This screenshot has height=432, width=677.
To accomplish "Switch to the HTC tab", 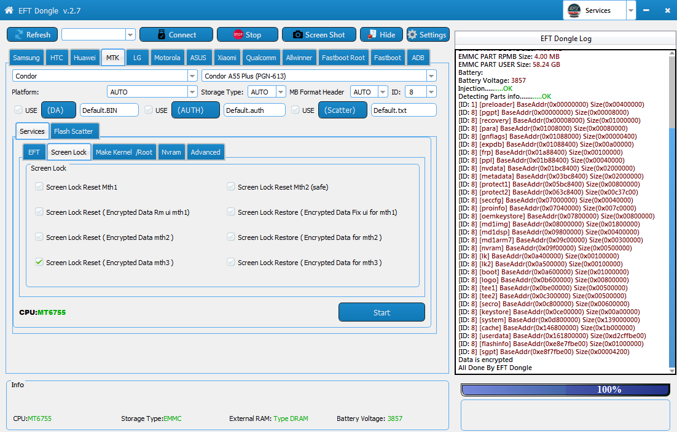I will click(x=57, y=57).
